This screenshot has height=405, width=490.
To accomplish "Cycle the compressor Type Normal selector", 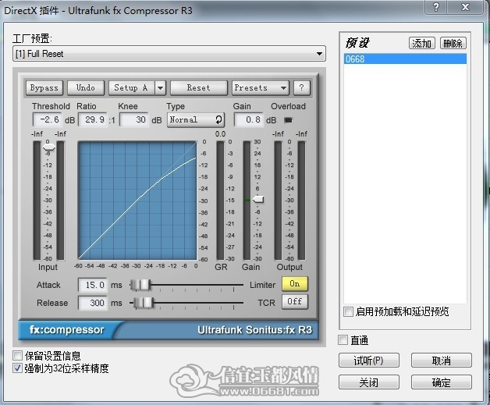I will click(x=196, y=120).
